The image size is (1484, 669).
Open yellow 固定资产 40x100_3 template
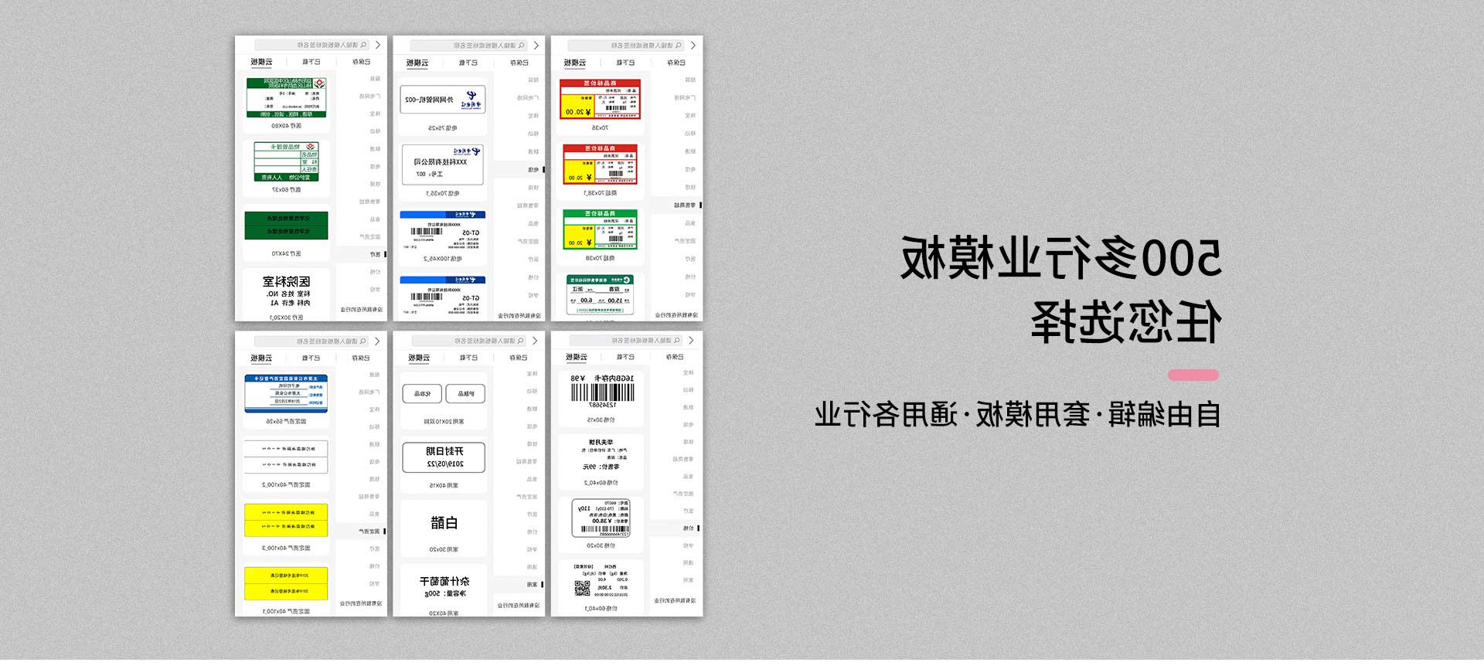[x=286, y=525]
